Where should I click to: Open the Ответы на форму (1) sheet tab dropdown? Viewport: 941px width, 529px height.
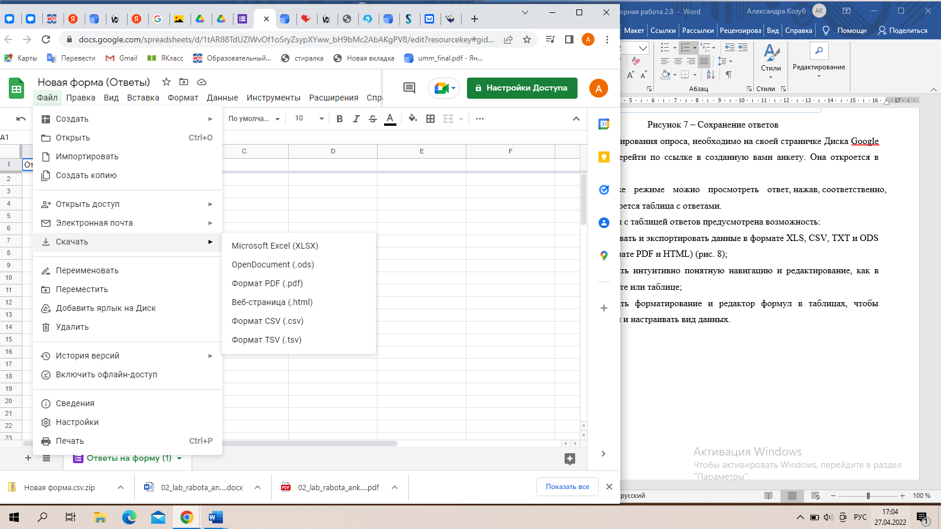click(179, 458)
